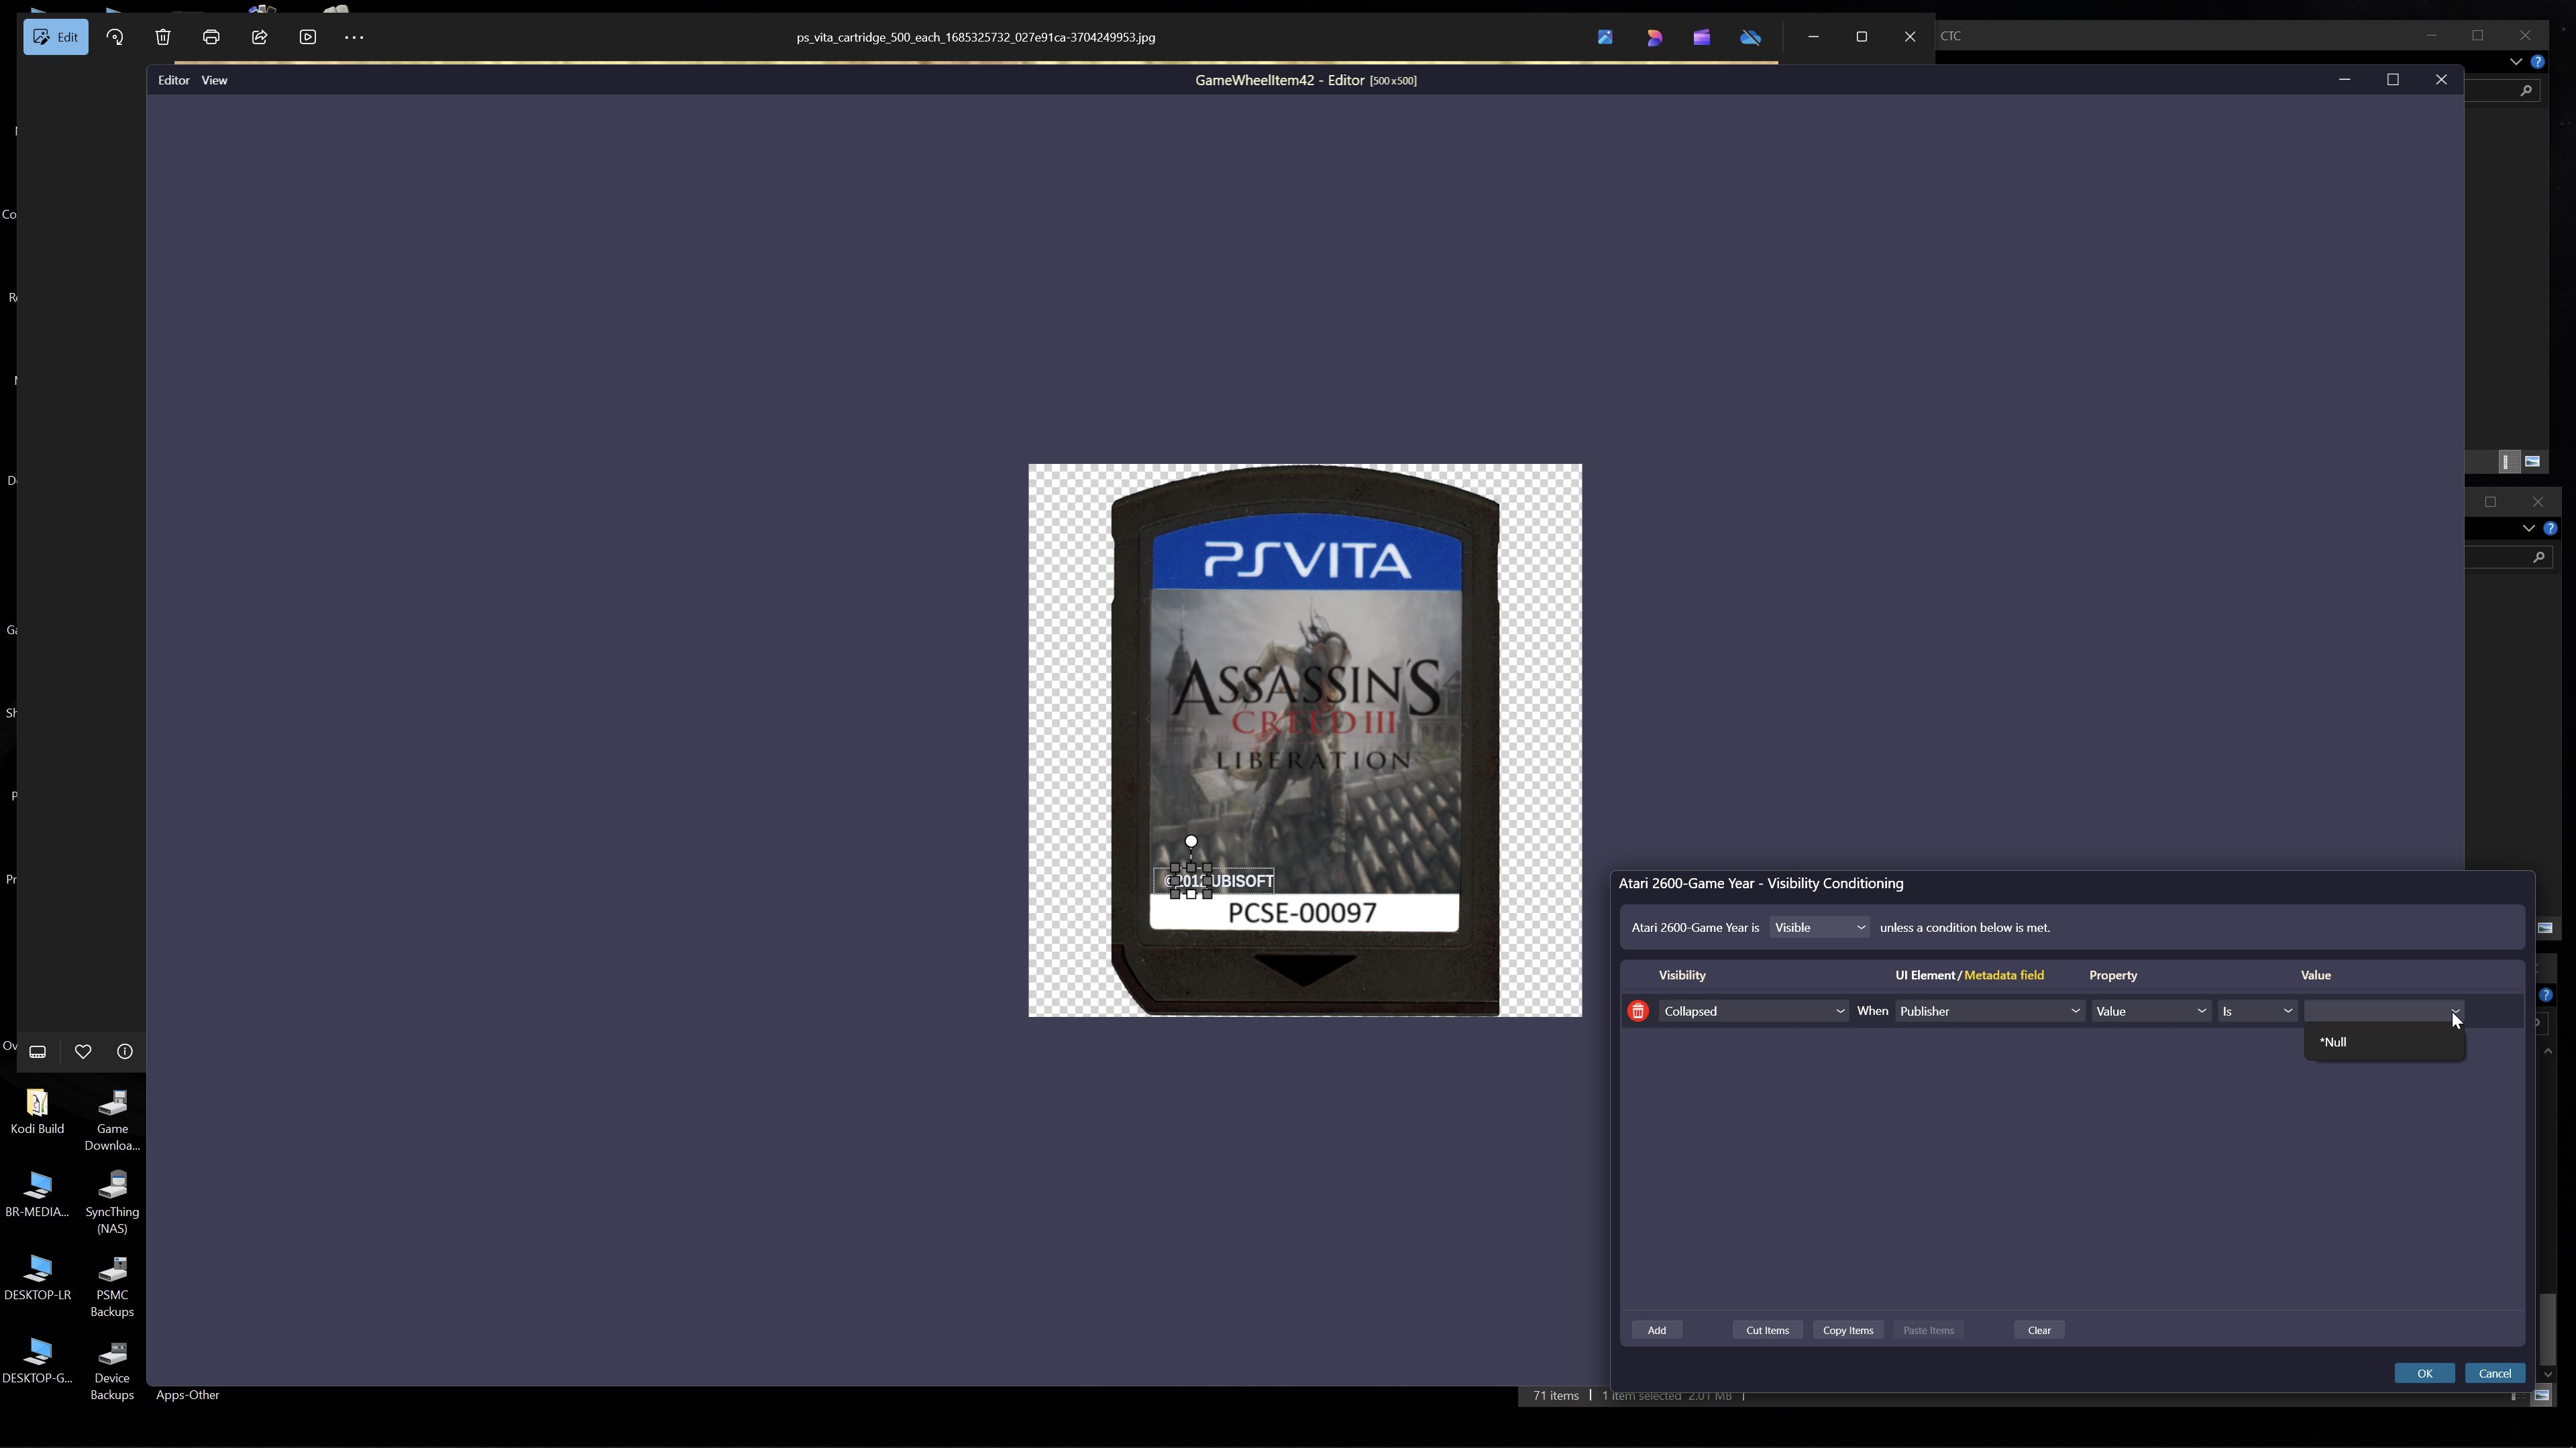Click the rotation handle above selected element
Image resolution: width=2576 pixels, height=1448 pixels.
1191,843
